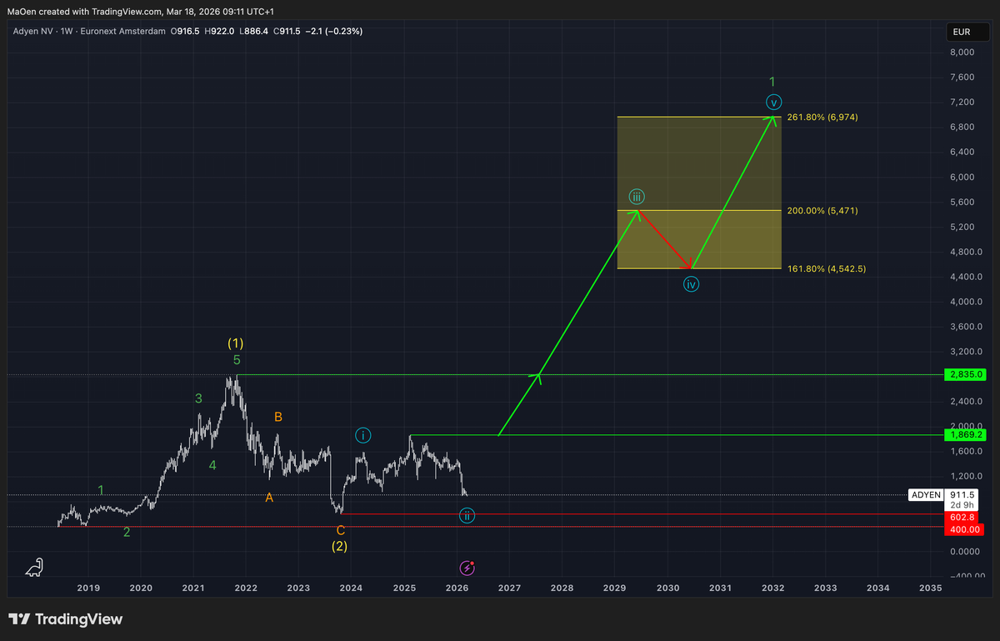Click the EUR currency button top right
Viewport: 1000px width, 641px height.
[x=967, y=31]
